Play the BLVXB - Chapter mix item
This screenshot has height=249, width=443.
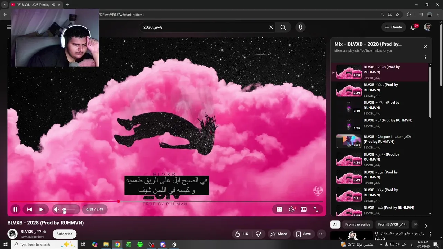pos(380,142)
